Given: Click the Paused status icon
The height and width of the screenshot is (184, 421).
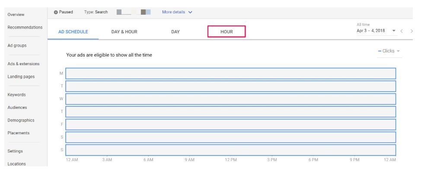Looking at the screenshot, I should pos(56,12).
